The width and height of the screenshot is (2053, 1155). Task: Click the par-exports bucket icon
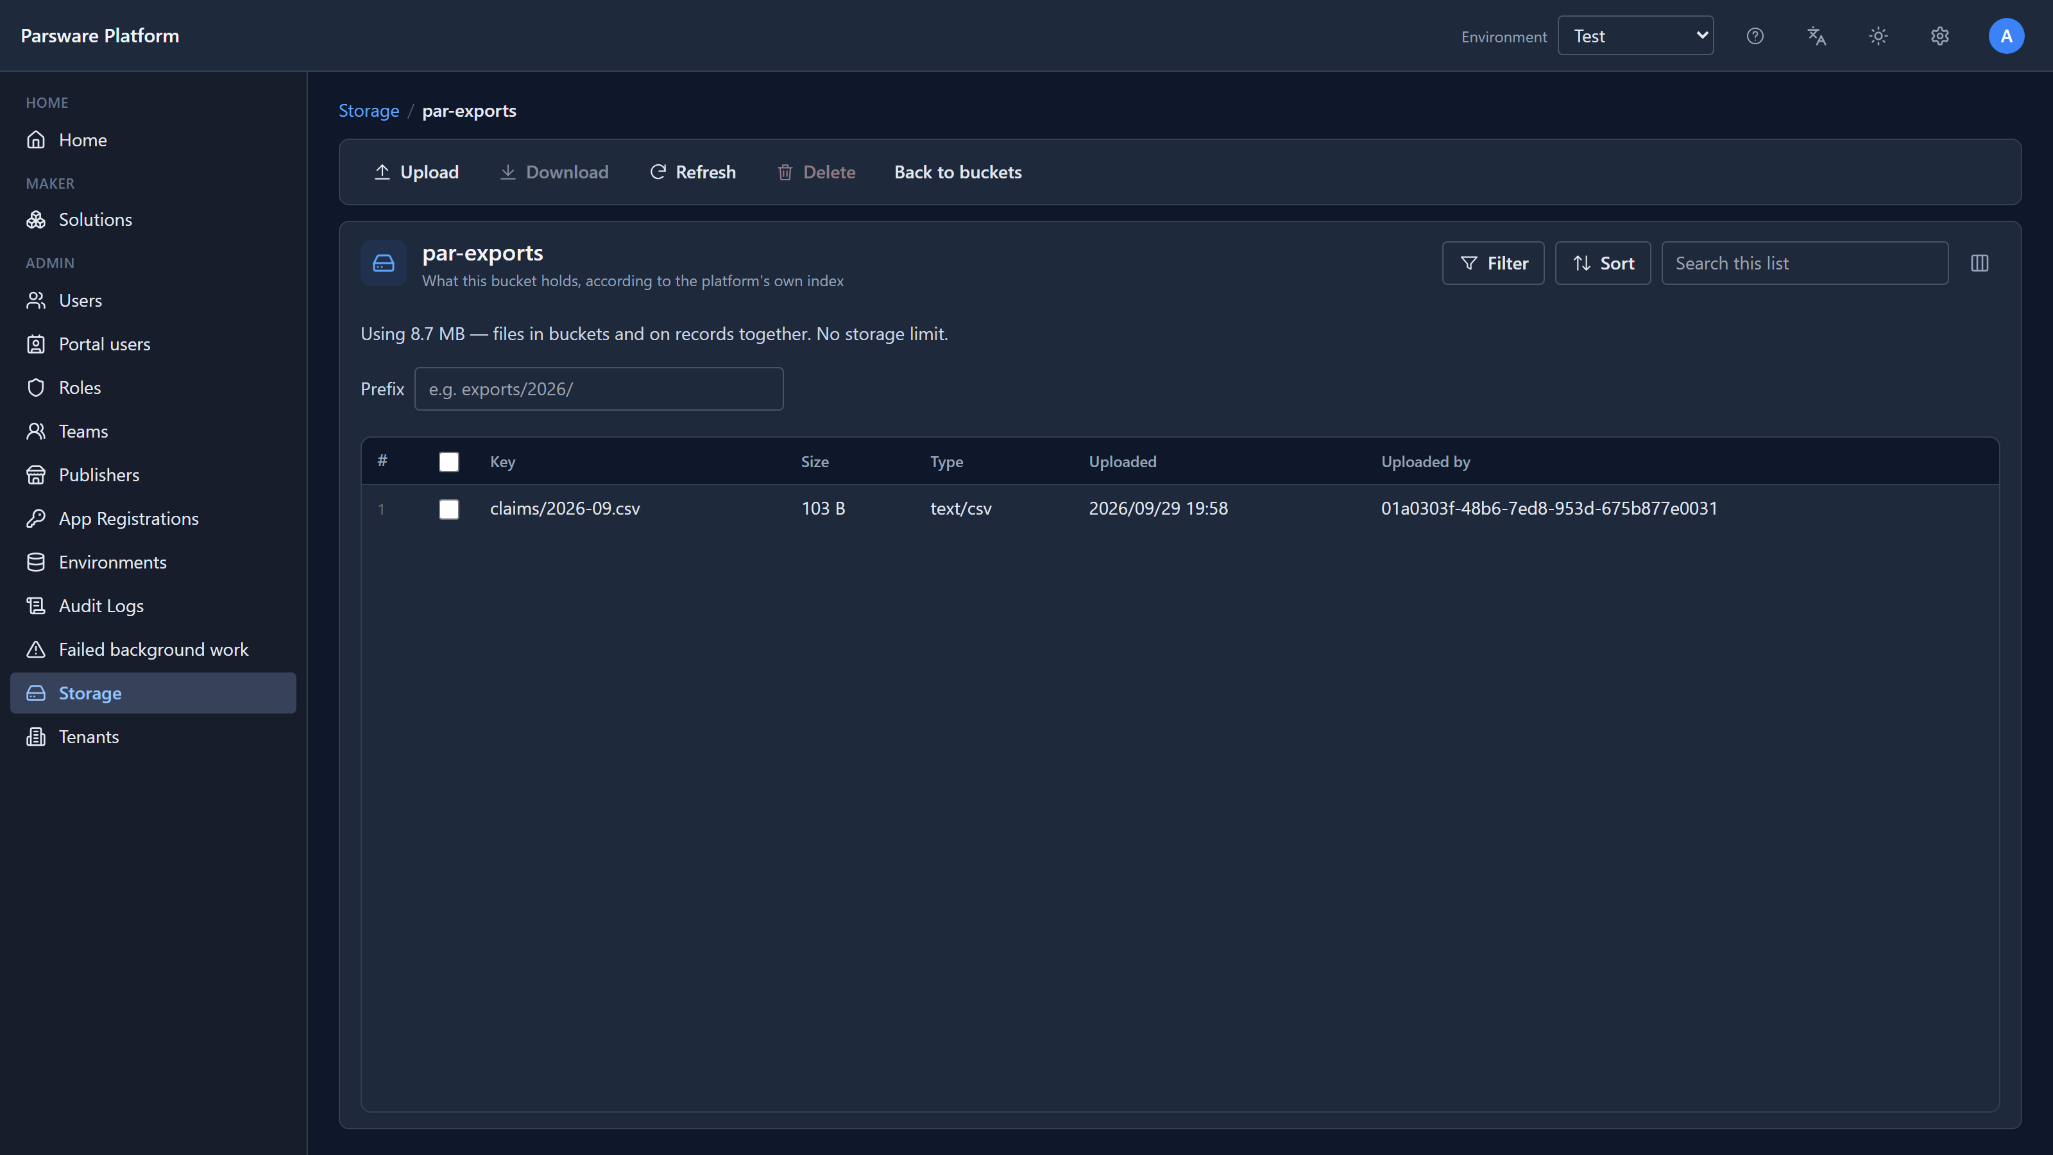384,263
